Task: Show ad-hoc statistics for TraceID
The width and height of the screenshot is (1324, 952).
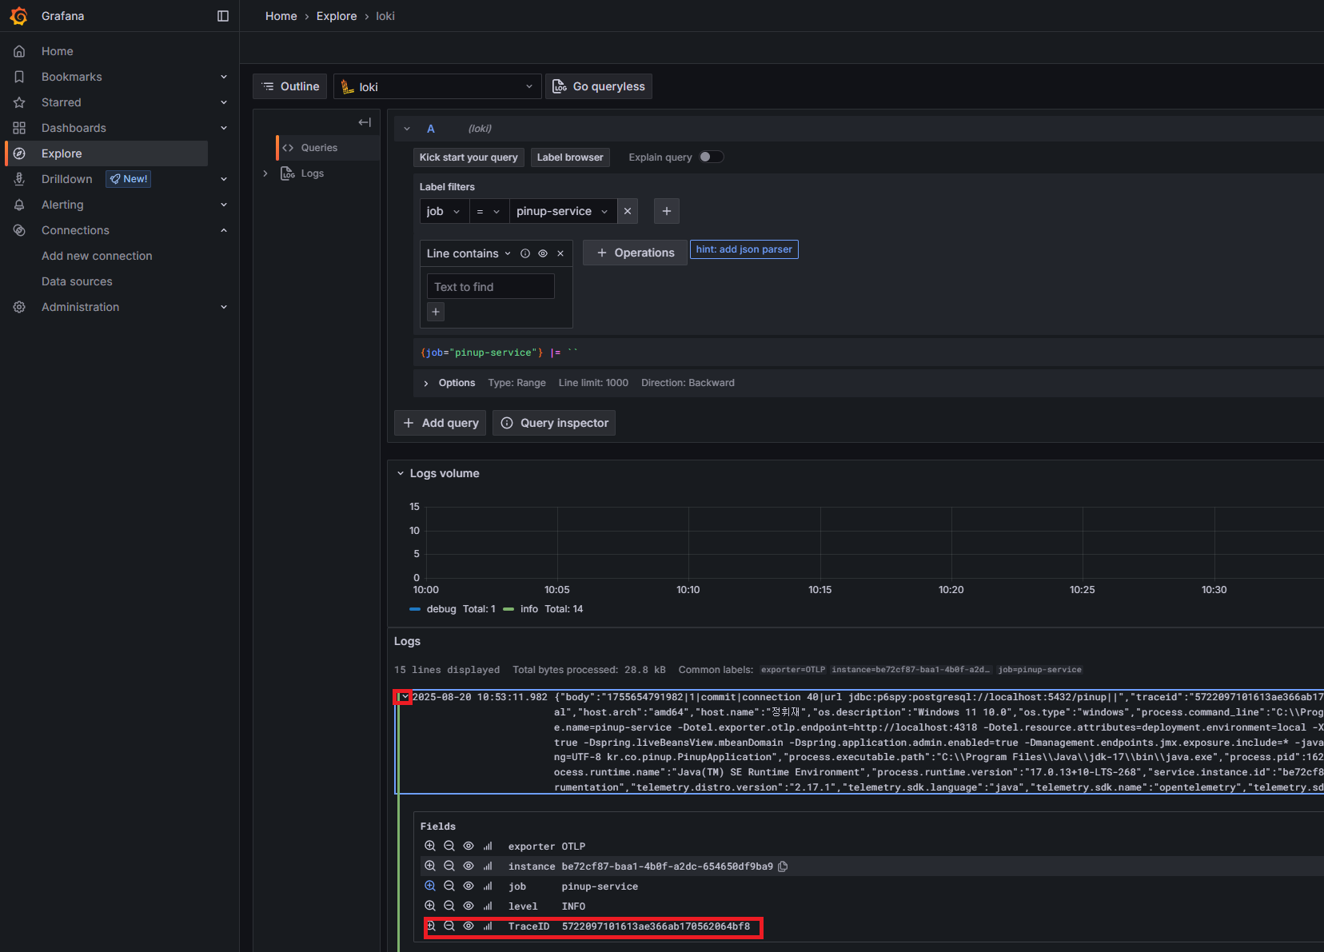Action: [488, 926]
